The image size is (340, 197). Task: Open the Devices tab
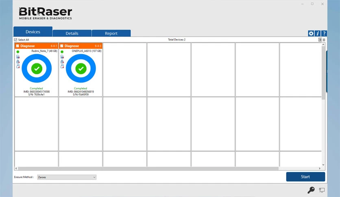click(x=33, y=32)
